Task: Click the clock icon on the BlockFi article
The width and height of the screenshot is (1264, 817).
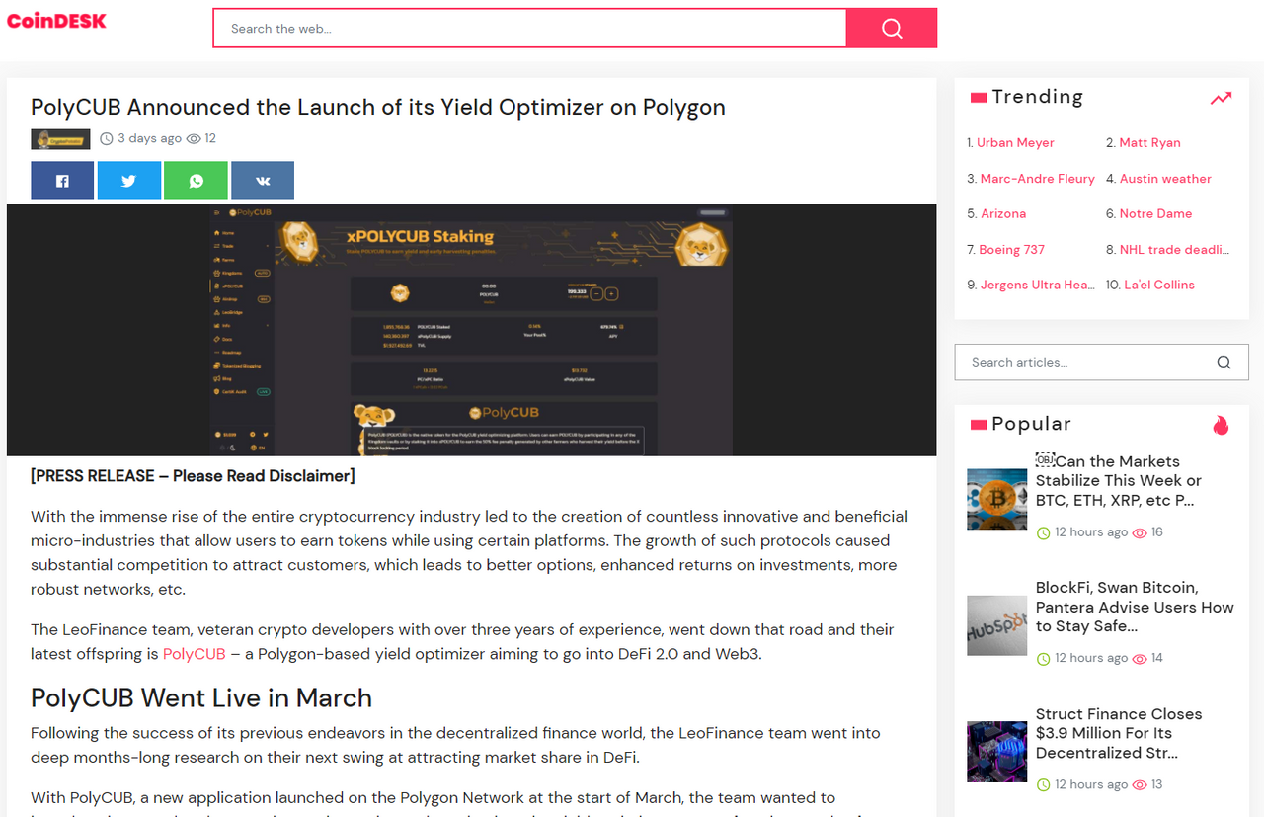Action: (x=1043, y=659)
